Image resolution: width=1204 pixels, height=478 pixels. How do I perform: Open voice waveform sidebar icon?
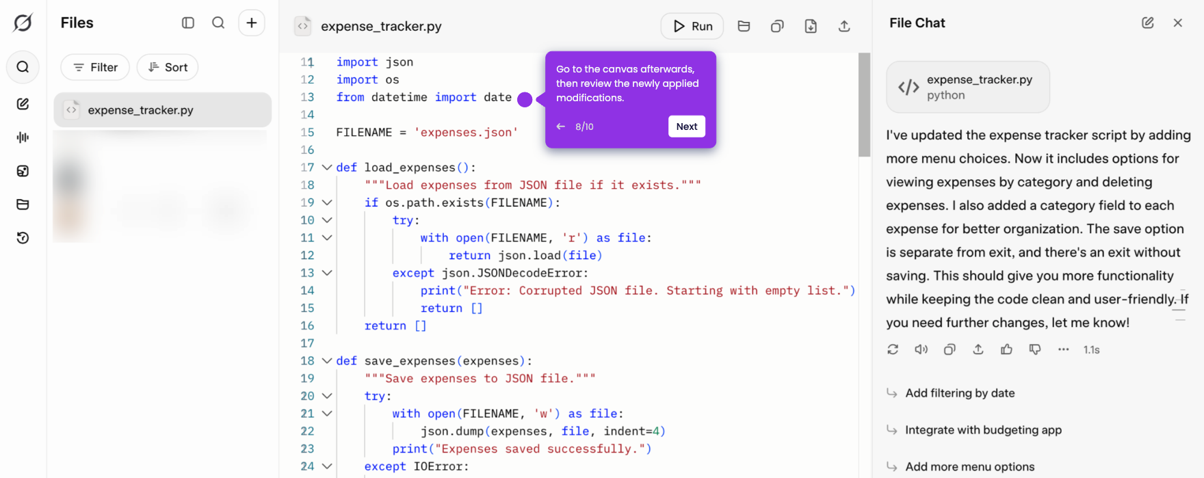23,137
